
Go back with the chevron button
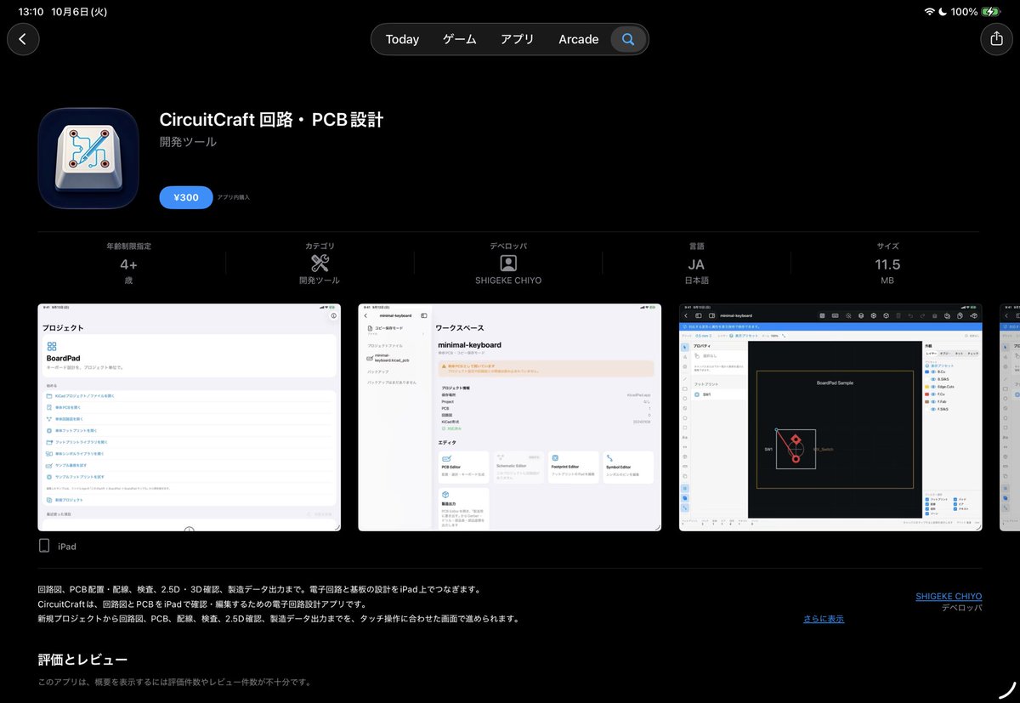(23, 39)
